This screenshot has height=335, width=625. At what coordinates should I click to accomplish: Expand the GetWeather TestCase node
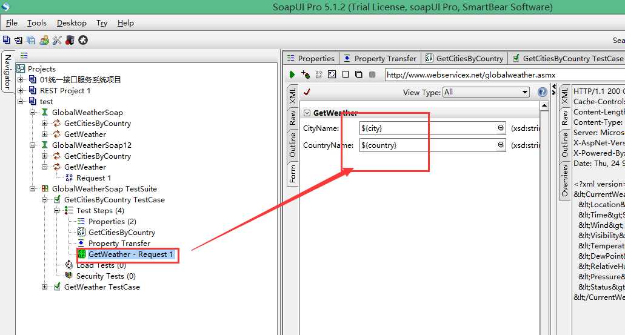click(x=45, y=287)
